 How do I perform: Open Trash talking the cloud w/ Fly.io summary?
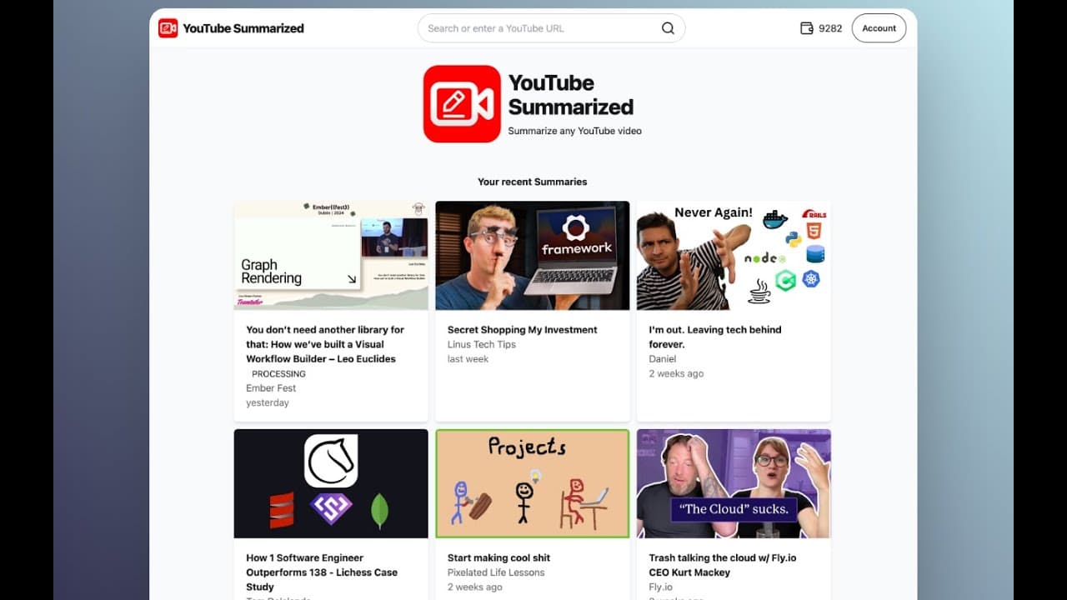coord(722,565)
